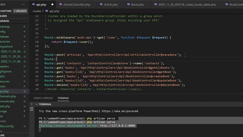Click line number 22 in the gutter
Screen dimensions: 243x137
click(x=37, y=59)
